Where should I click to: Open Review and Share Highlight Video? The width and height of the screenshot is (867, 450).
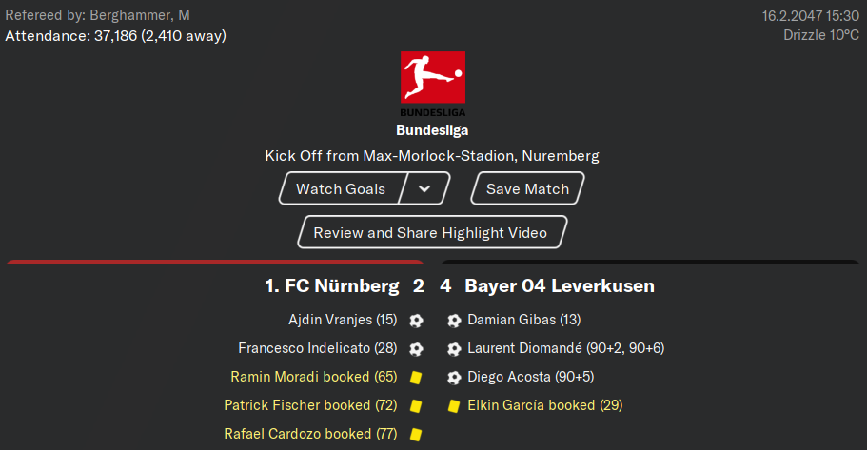click(x=432, y=232)
